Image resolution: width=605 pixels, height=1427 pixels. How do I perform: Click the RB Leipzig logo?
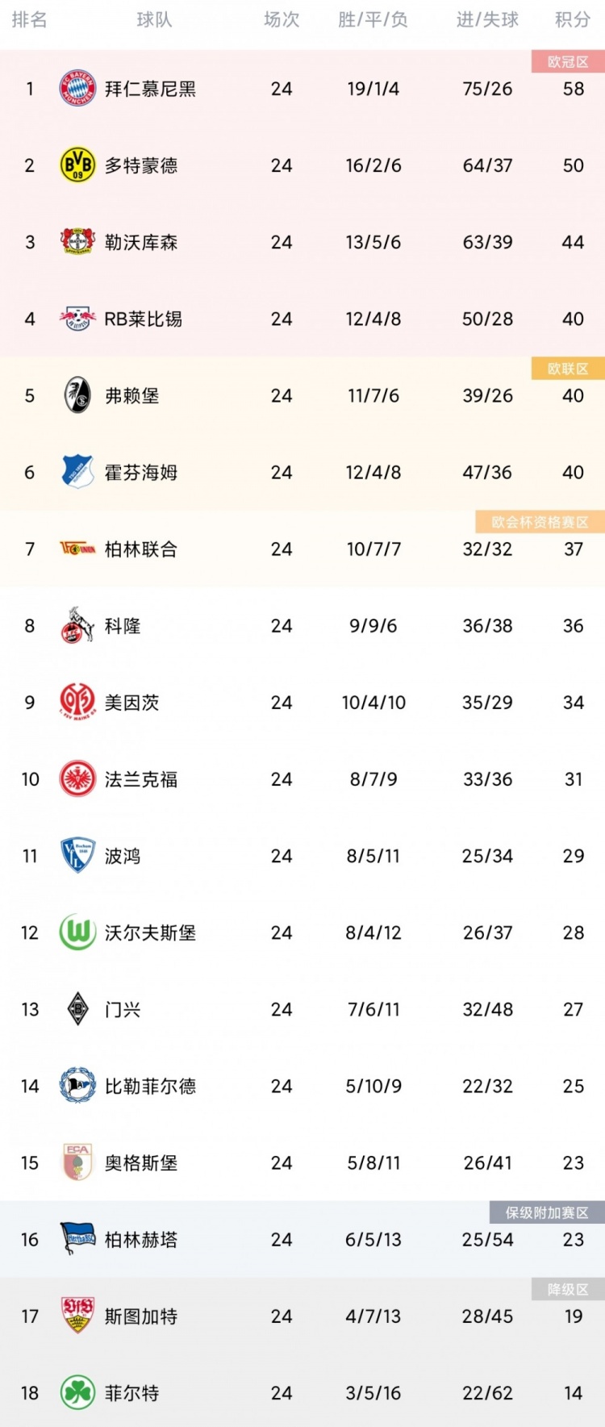[77, 319]
